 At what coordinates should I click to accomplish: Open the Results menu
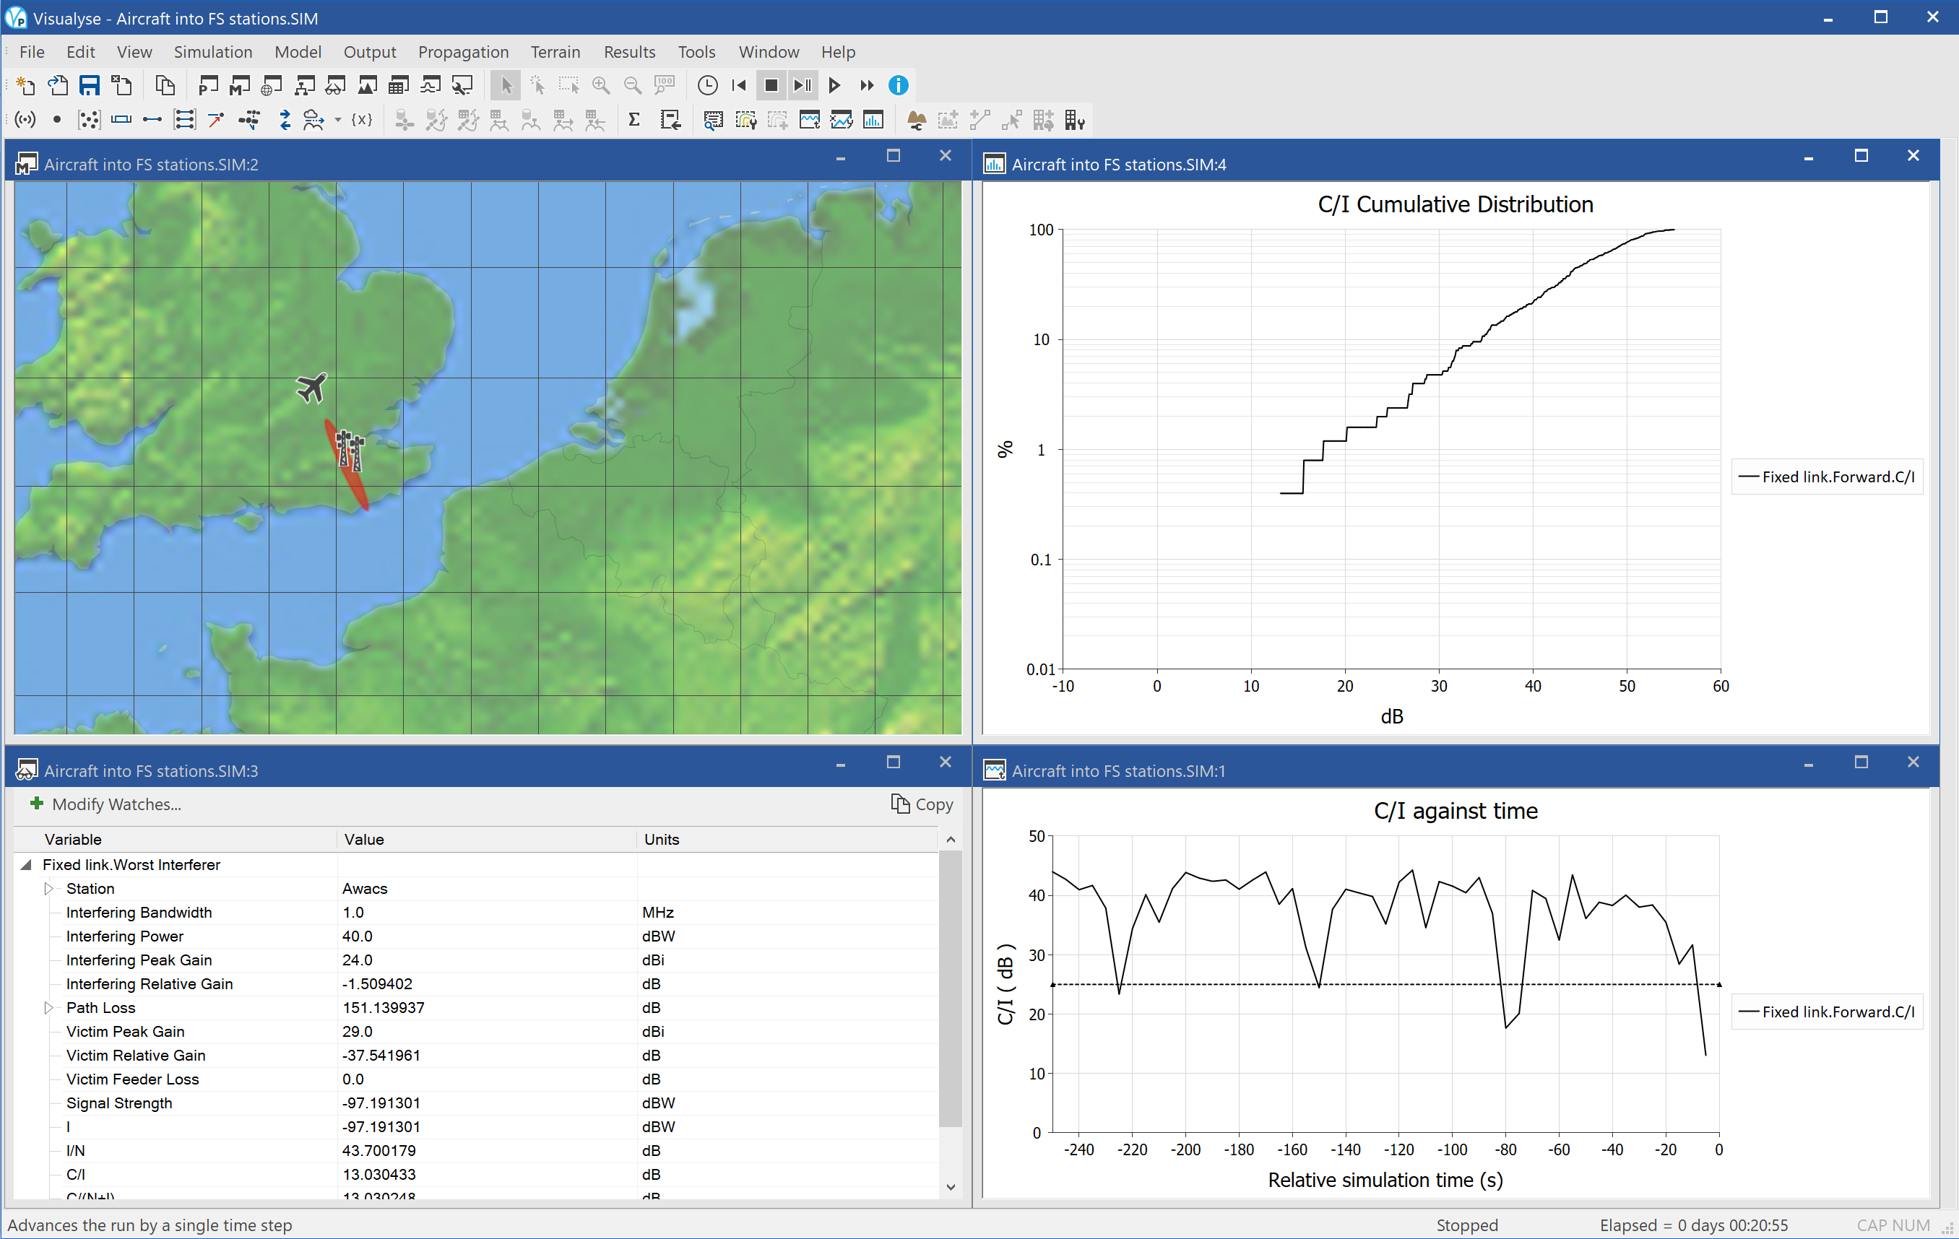(x=628, y=51)
